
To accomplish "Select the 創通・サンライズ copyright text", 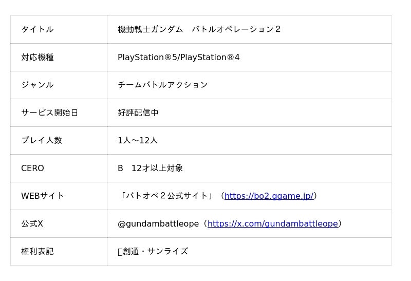I will coord(155,252).
